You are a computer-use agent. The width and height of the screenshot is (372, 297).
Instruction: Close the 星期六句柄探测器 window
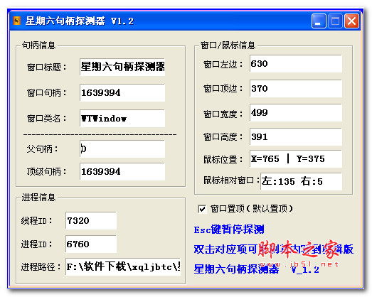(351, 21)
